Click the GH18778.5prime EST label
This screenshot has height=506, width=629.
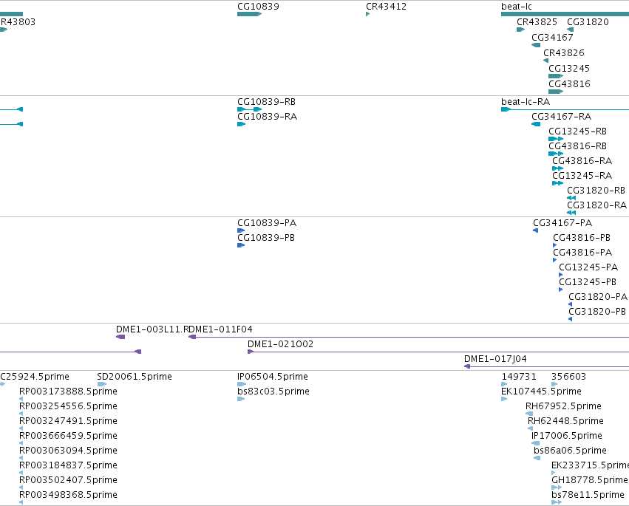589,480
